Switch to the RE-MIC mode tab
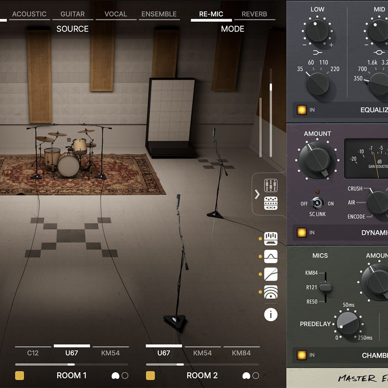388x388 pixels. click(211, 14)
